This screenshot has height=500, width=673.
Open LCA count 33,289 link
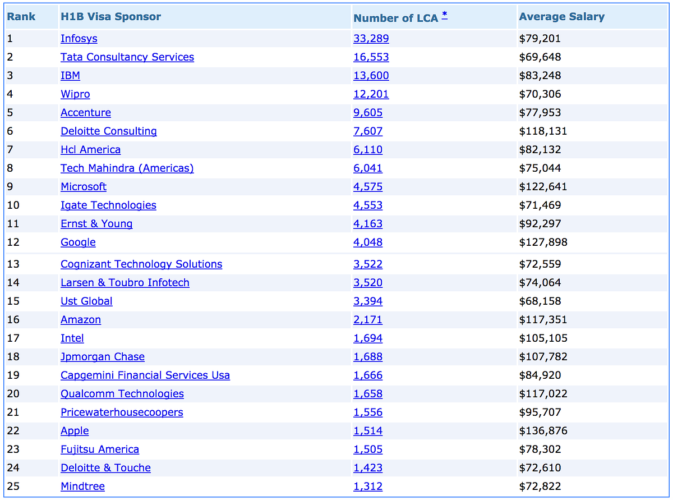pyautogui.click(x=371, y=39)
